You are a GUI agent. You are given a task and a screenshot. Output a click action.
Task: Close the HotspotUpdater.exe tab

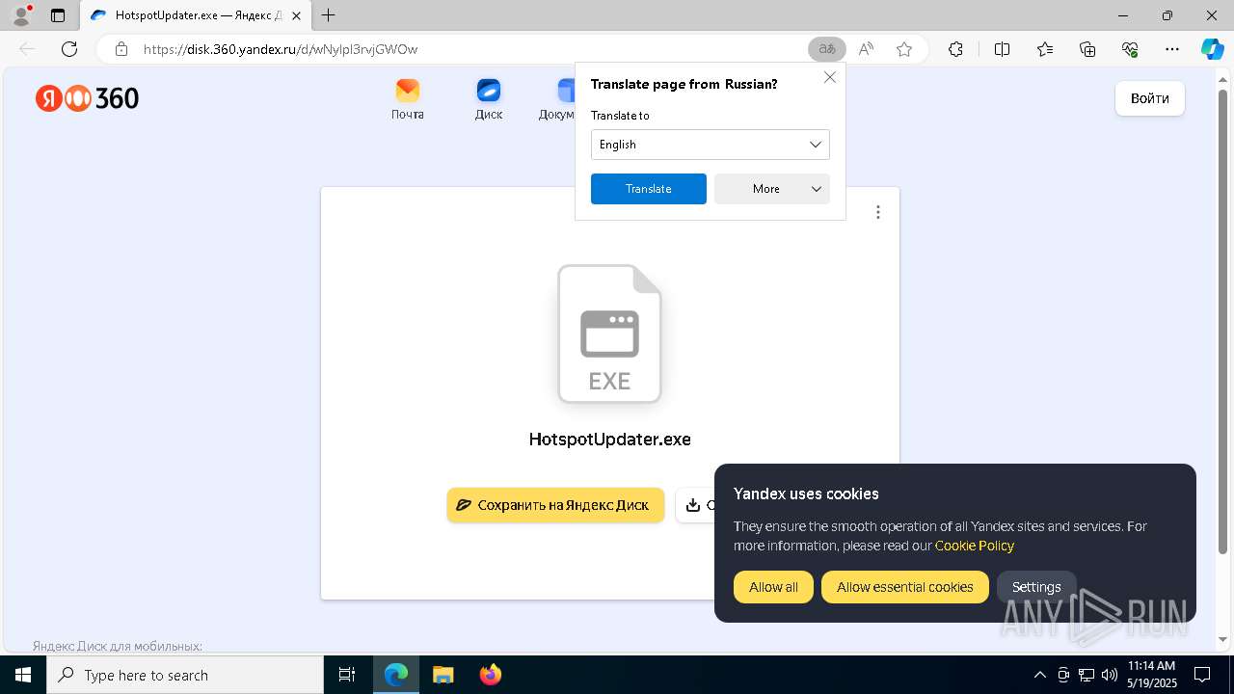(x=296, y=15)
